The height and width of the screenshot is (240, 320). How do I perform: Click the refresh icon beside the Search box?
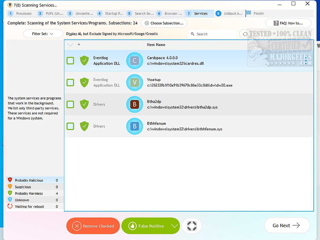pyautogui.click(x=245, y=34)
